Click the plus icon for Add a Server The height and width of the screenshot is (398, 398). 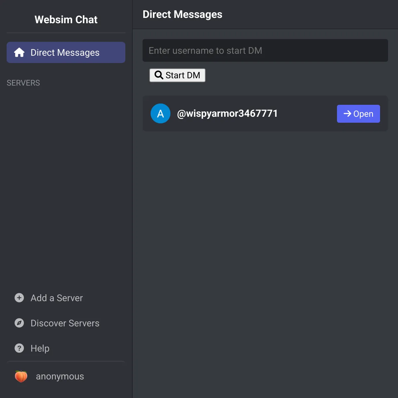19,298
